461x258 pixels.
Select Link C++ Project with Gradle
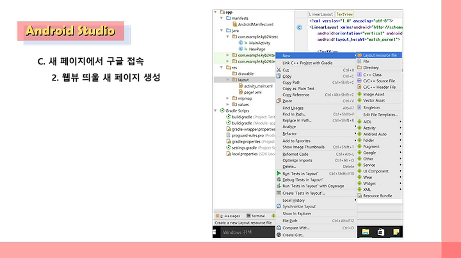[316, 63]
